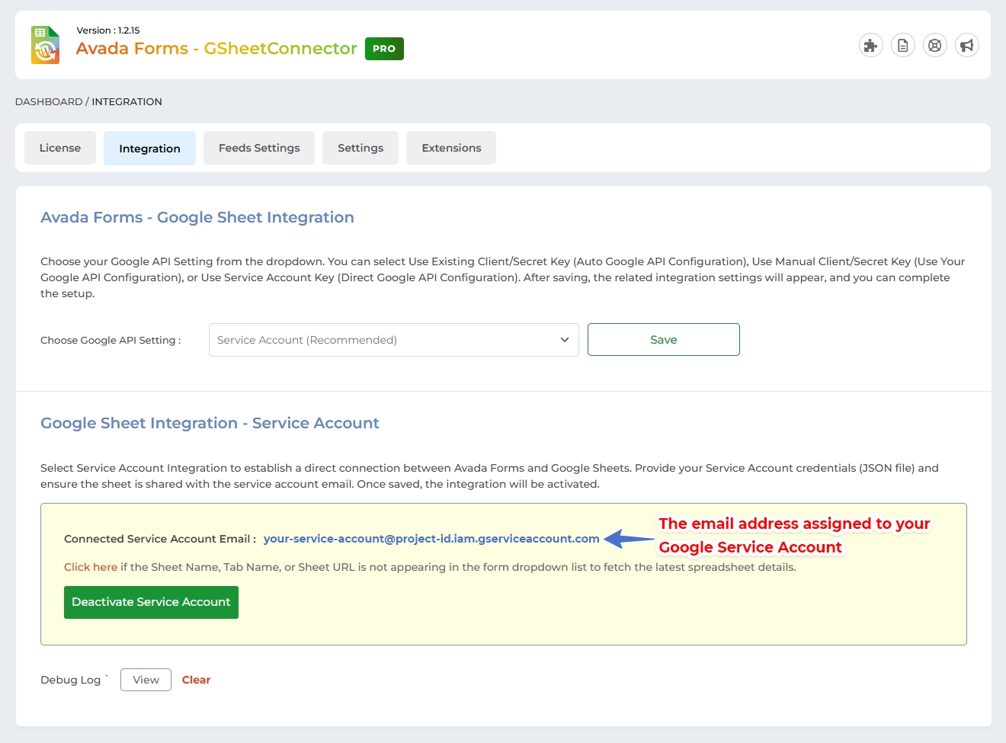Click the GSheetConnector plugin logo
Viewport: 1006px width, 743px height.
[x=45, y=45]
